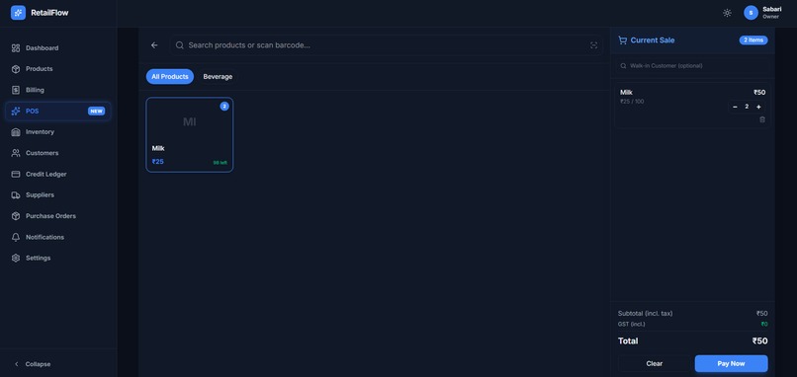Open Settings in the sidebar
The image size is (797, 377).
coord(58,258)
